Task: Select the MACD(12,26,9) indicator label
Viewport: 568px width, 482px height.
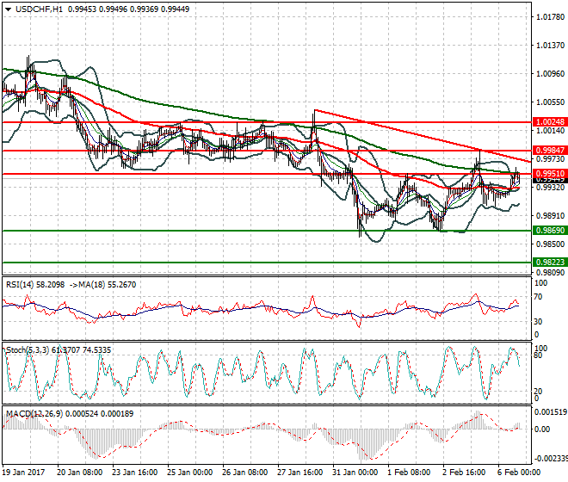Action: pos(70,413)
